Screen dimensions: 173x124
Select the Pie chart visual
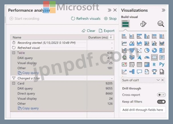pos(147,51)
